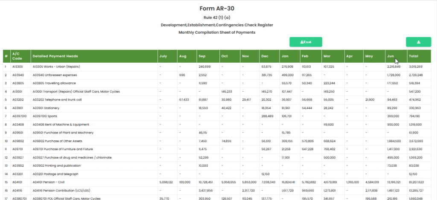The height and width of the screenshot is (200, 437).
Task: Click the download icon button at right
Action: click(x=418, y=42)
